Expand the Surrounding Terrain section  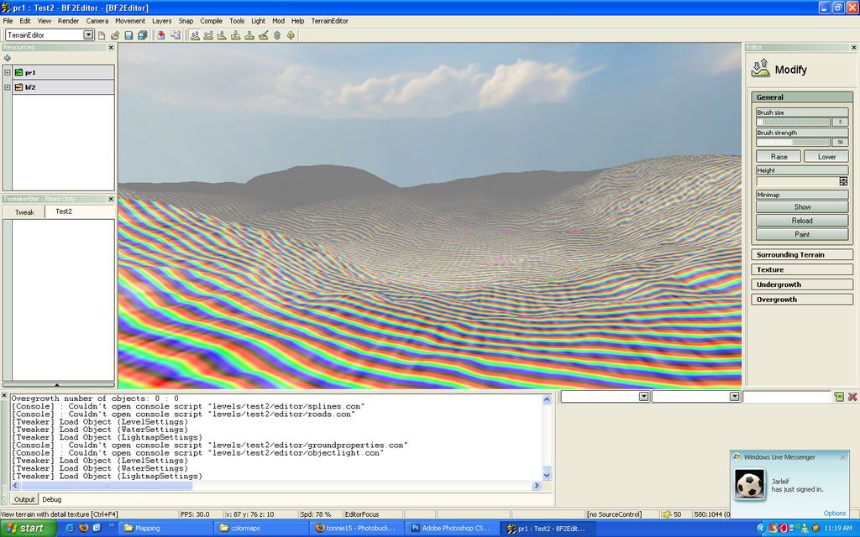pyautogui.click(x=801, y=254)
